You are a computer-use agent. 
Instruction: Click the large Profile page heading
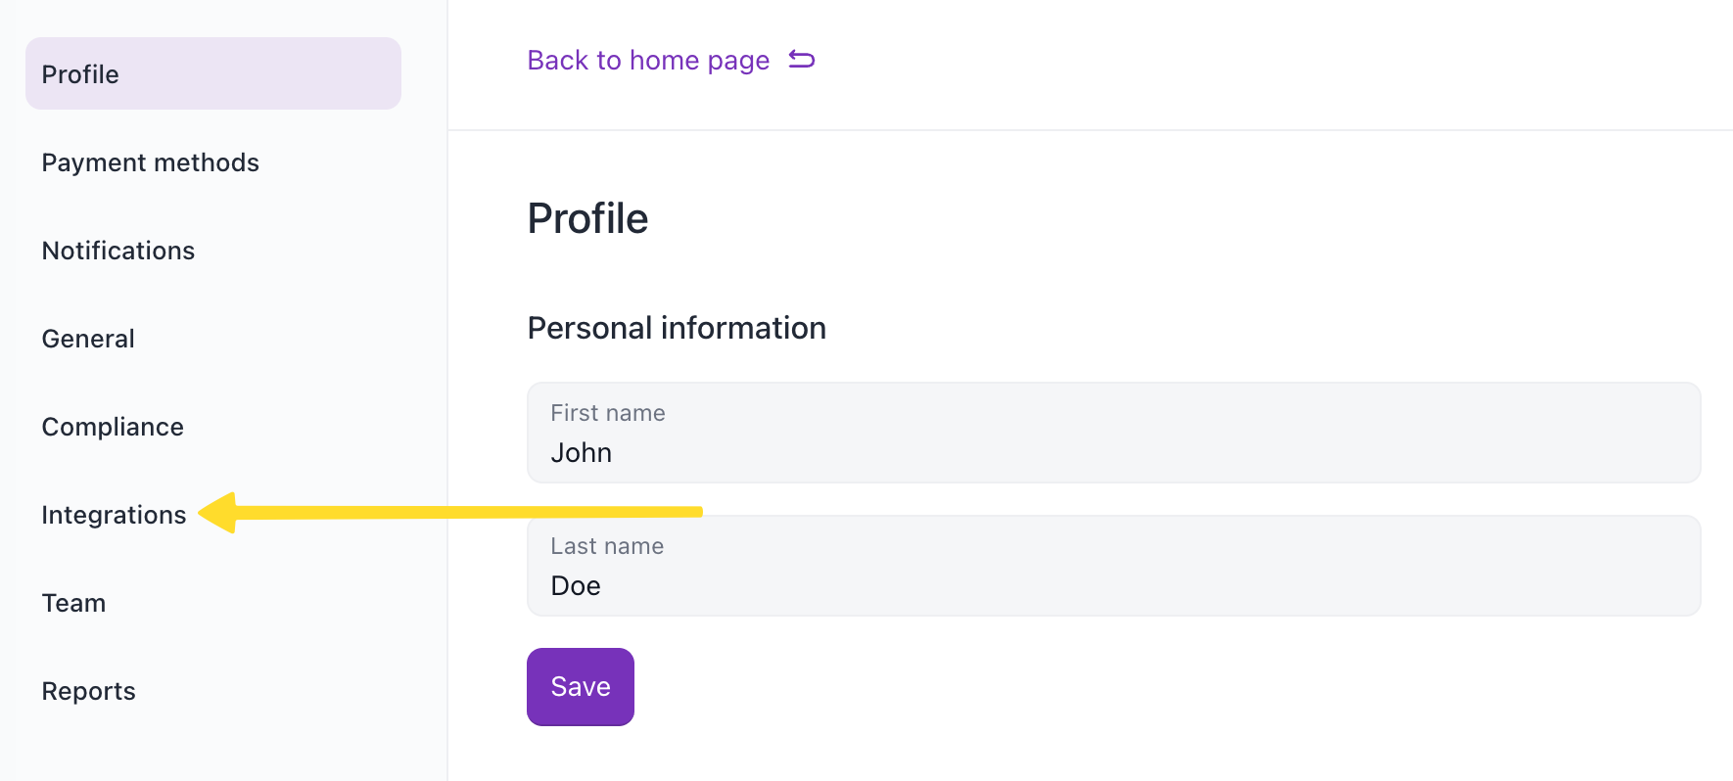[x=587, y=218]
